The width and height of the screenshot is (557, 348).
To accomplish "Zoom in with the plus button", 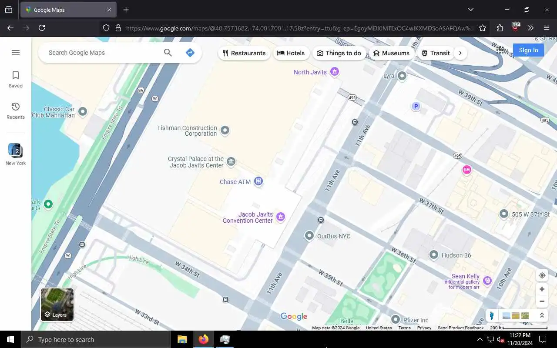I will point(542,289).
